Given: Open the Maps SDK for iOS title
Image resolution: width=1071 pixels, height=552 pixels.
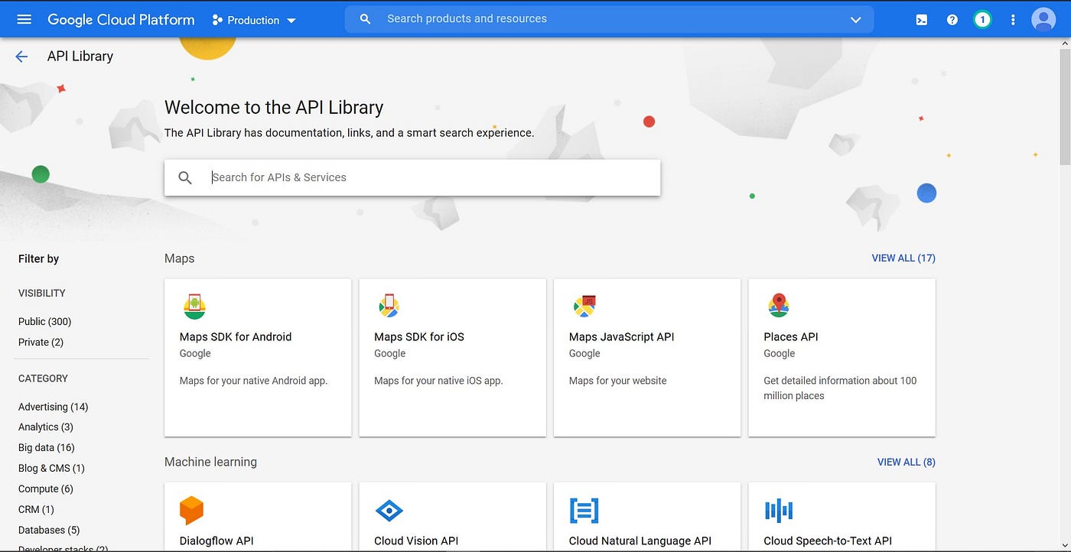Looking at the screenshot, I should tap(419, 337).
